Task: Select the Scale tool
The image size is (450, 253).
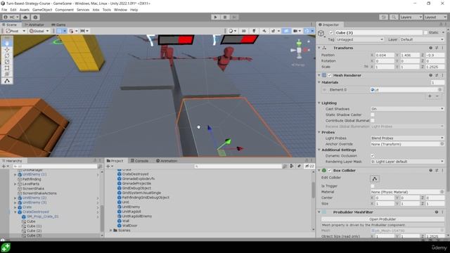Action: coord(7,62)
